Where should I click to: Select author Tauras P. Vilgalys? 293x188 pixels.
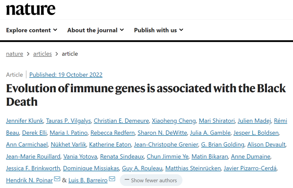pyautogui.click(x=68, y=121)
